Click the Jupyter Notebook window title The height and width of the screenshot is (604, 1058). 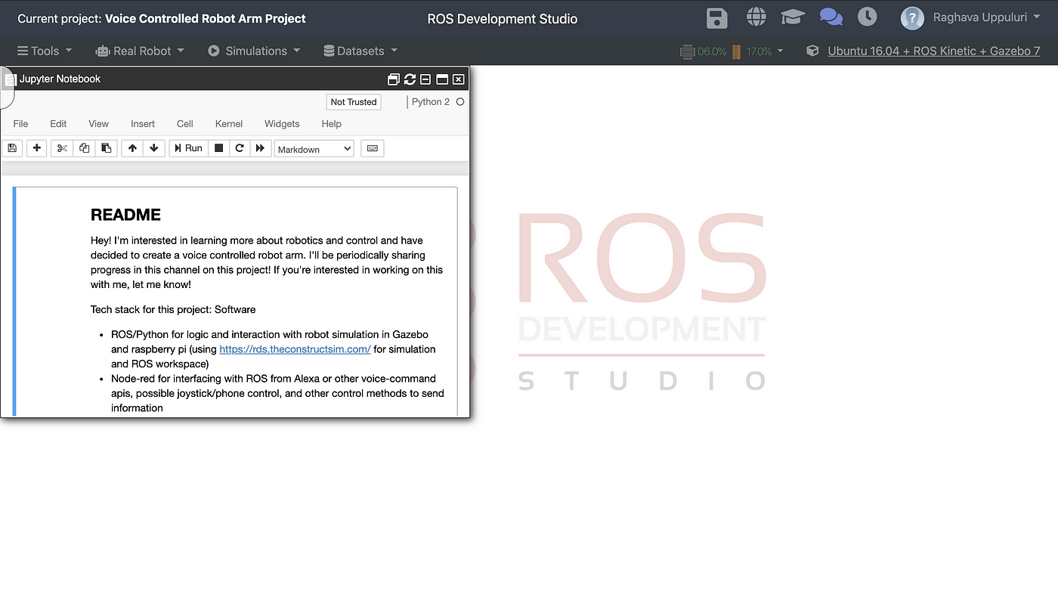(60, 79)
